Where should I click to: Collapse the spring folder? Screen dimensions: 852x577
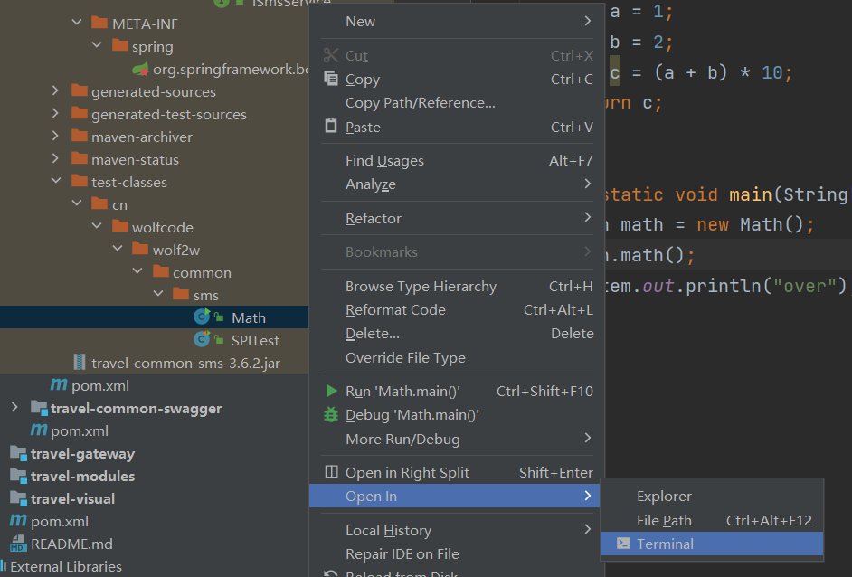click(97, 45)
